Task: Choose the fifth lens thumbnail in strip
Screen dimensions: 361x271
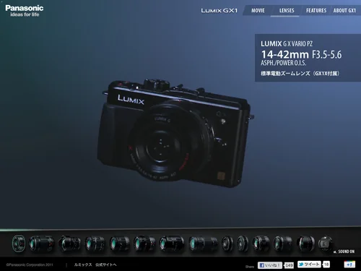Action: tap(120, 244)
